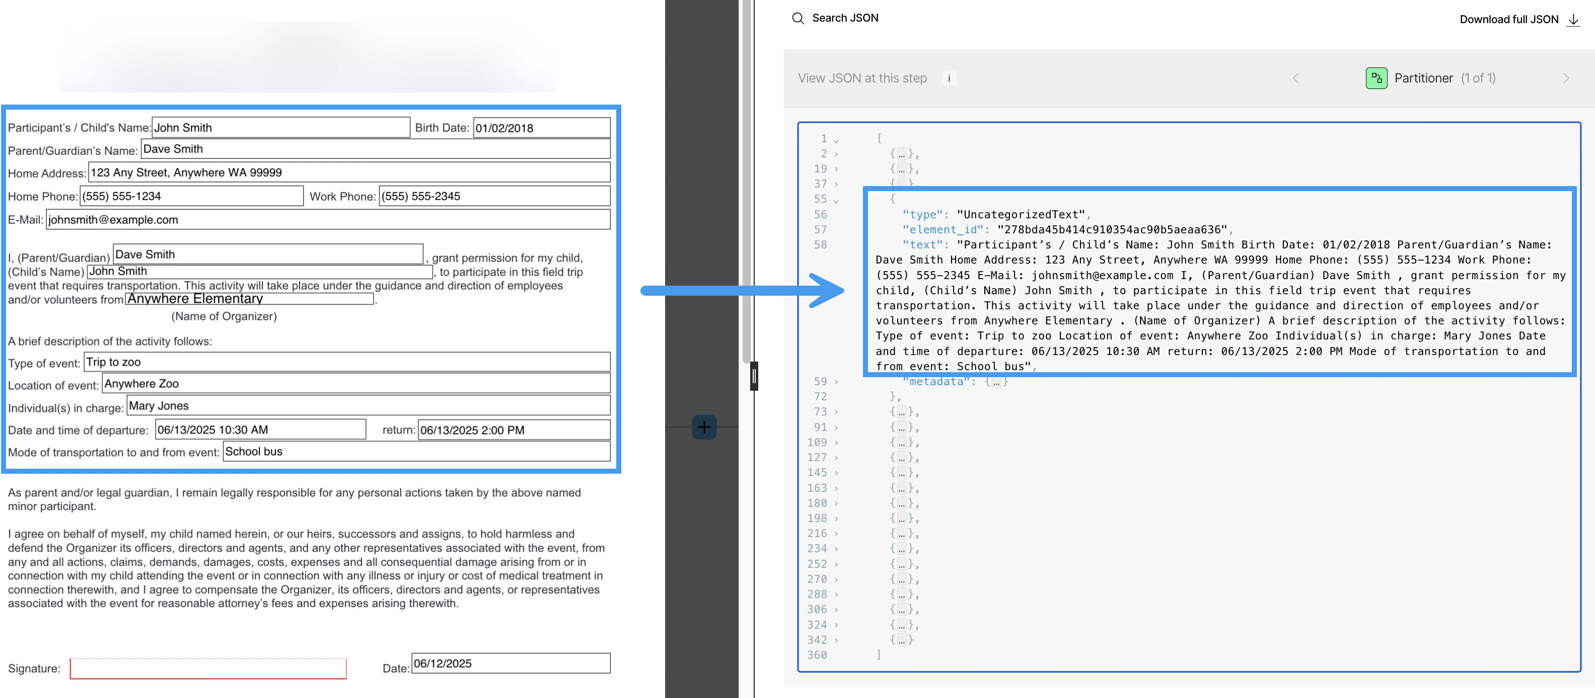Screen dimensions: 1595x698
Task: Click the red Signature field in form
Action: [x=208, y=668]
